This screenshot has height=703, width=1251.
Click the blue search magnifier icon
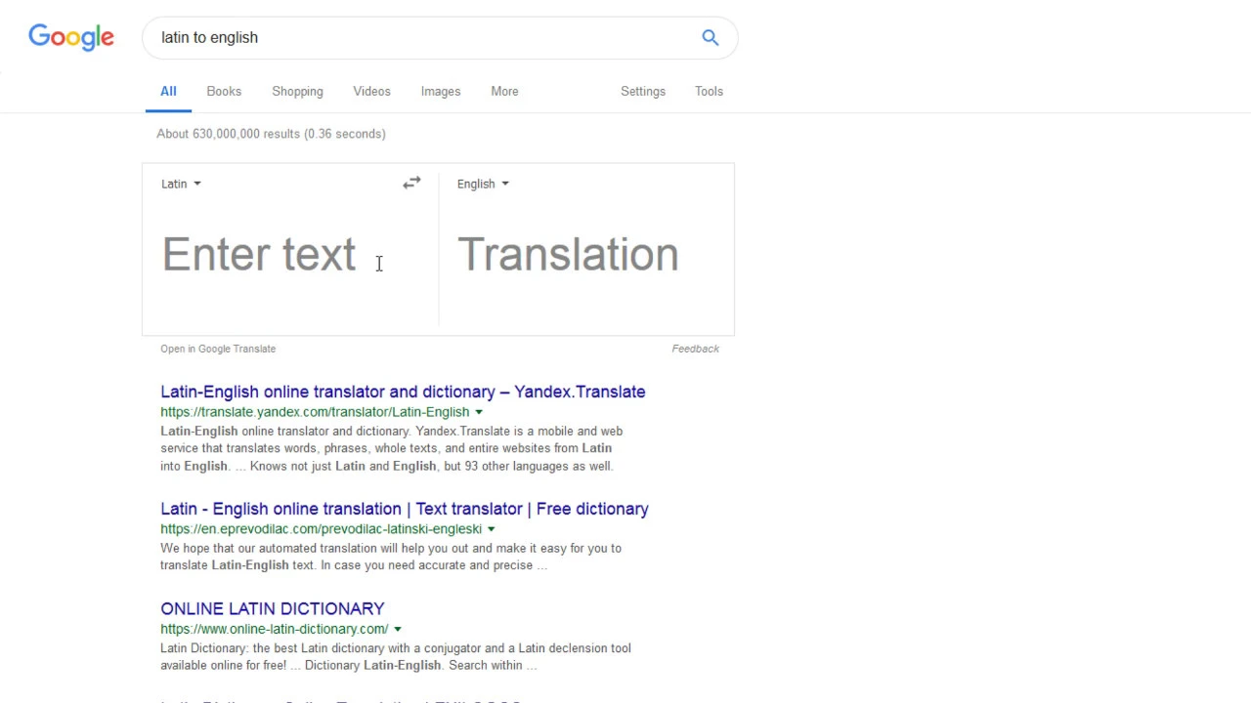click(711, 37)
